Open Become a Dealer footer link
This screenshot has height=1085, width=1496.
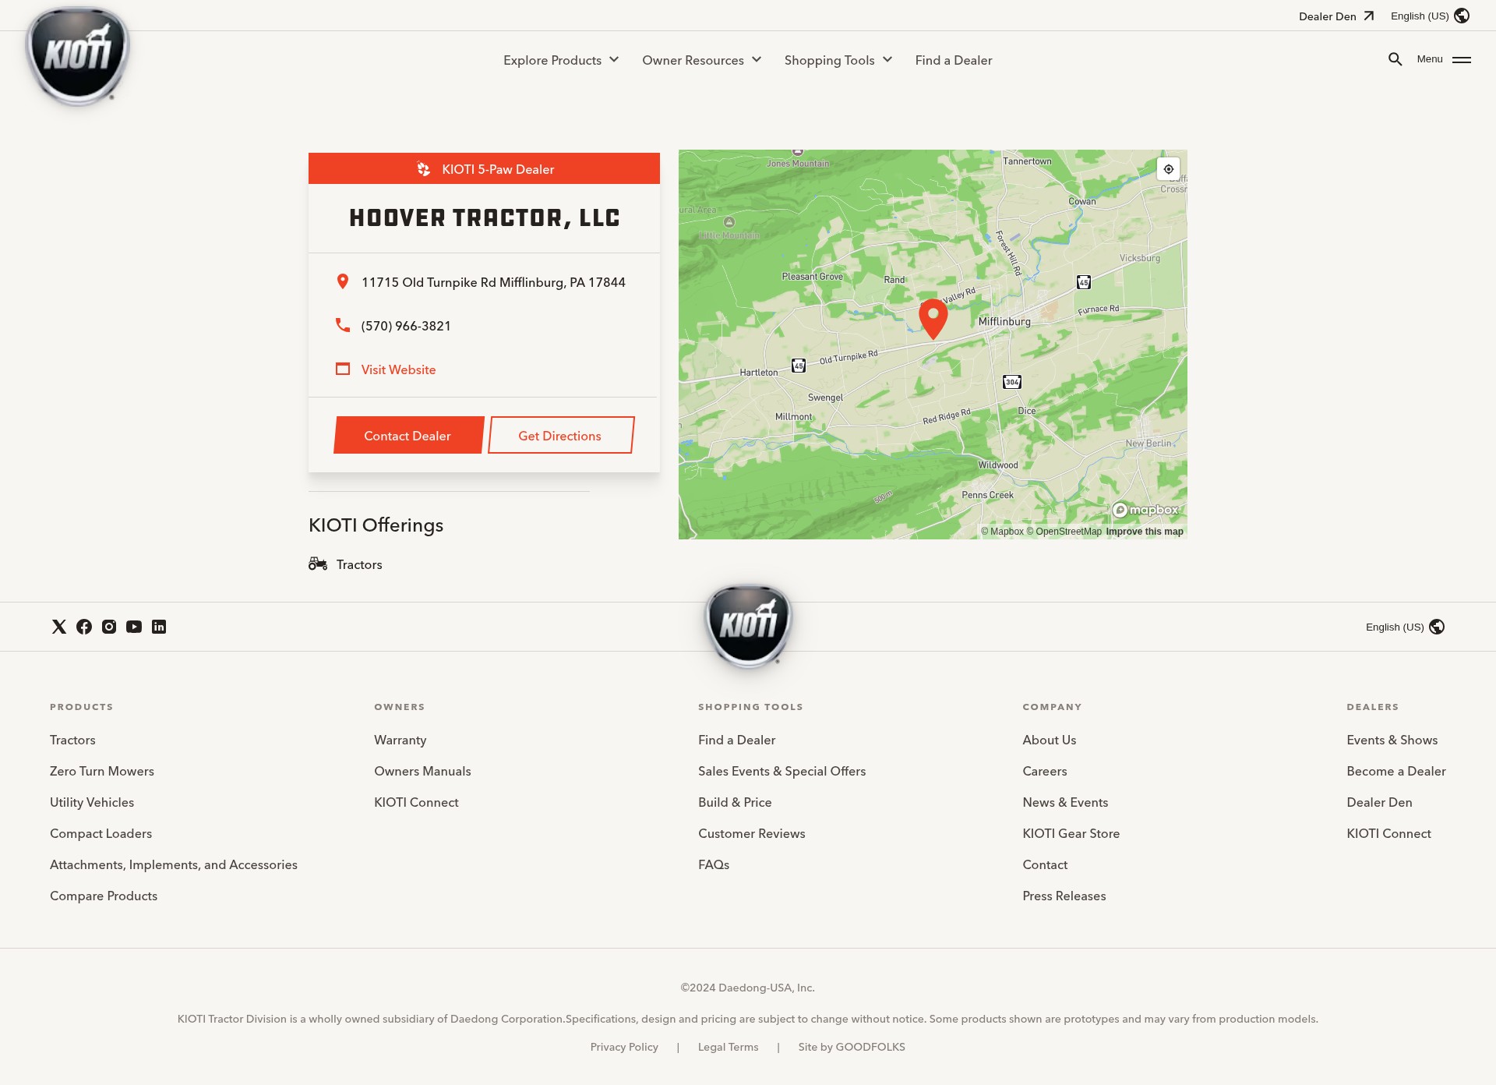[x=1396, y=771]
